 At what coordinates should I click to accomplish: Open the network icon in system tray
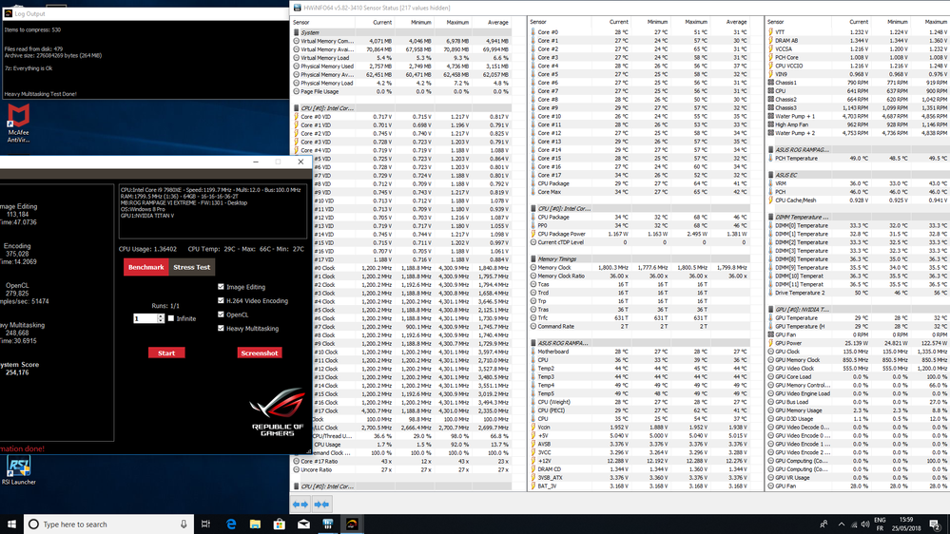[x=854, y=524]
